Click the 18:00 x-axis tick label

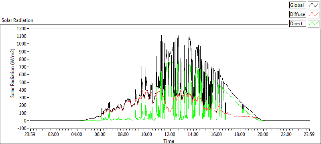coord(240,134)
